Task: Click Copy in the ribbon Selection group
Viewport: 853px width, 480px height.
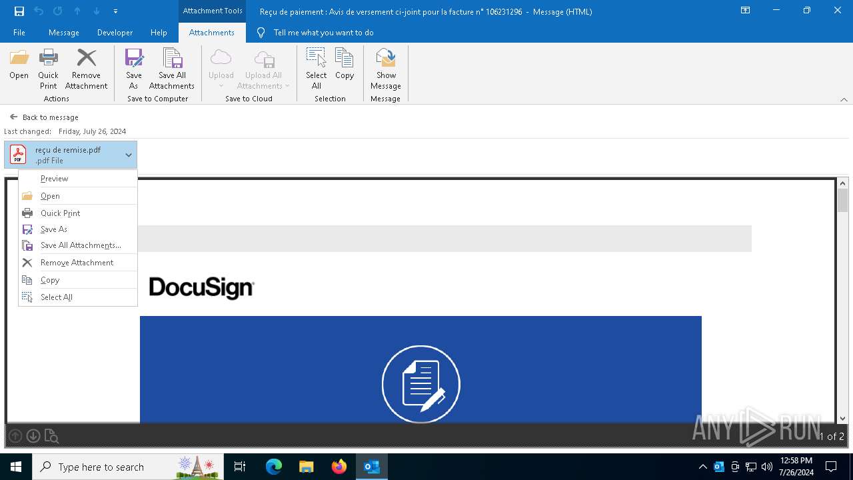Action: (x=345, y=65)
